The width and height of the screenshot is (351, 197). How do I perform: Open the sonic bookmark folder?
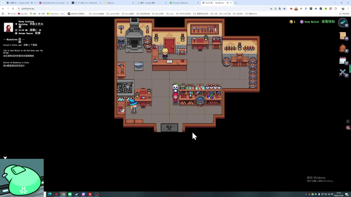(x=170, y=14)
